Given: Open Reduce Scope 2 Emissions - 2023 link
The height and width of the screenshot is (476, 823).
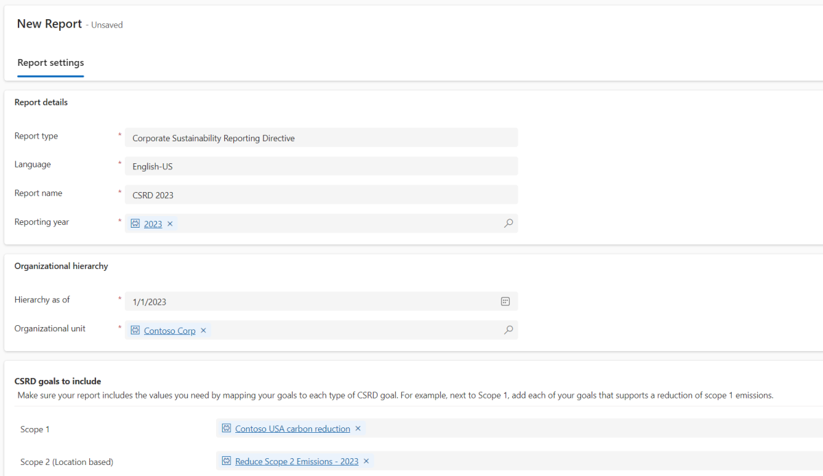Looking at the screenshot, I should point(297,462).
